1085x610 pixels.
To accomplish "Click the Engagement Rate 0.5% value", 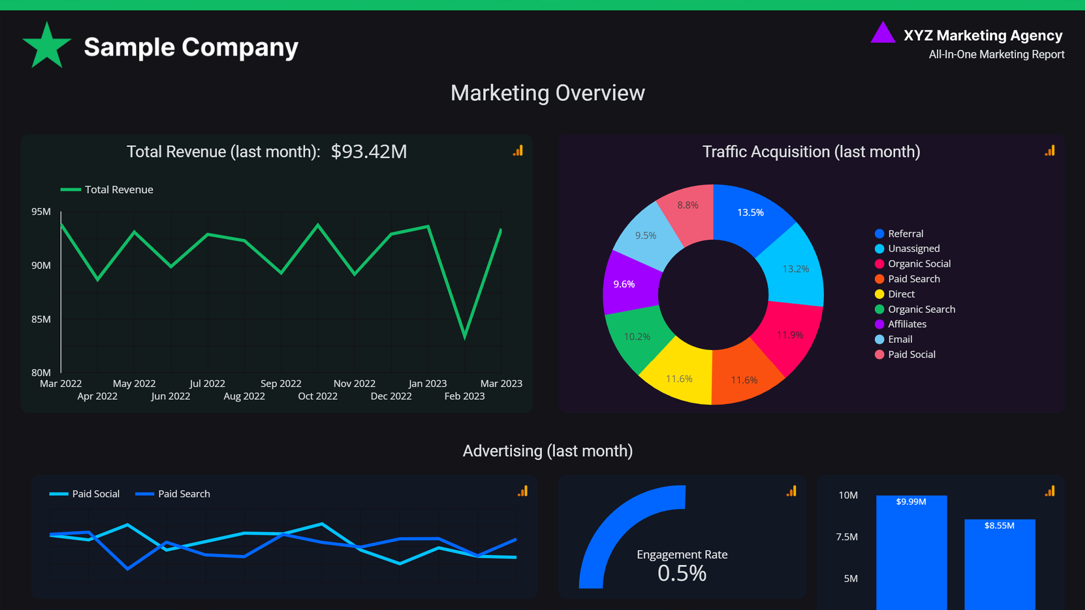I will 682,573.
